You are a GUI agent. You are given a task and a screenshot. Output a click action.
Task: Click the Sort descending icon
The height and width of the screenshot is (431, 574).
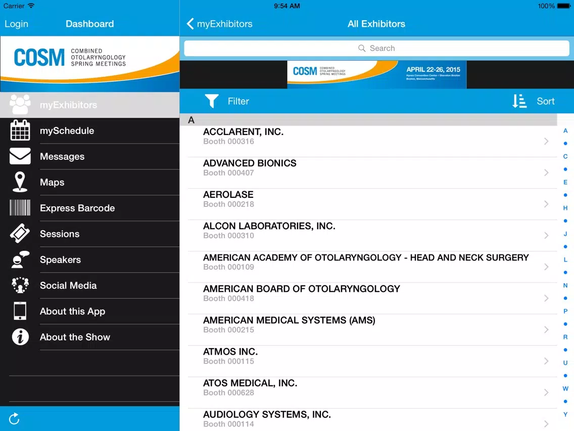tap(519, 101)
